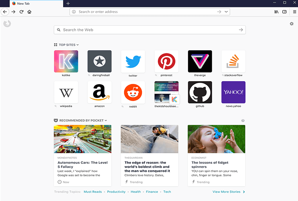
Task: Open the Health trending topic
Action: click(136, 192)
